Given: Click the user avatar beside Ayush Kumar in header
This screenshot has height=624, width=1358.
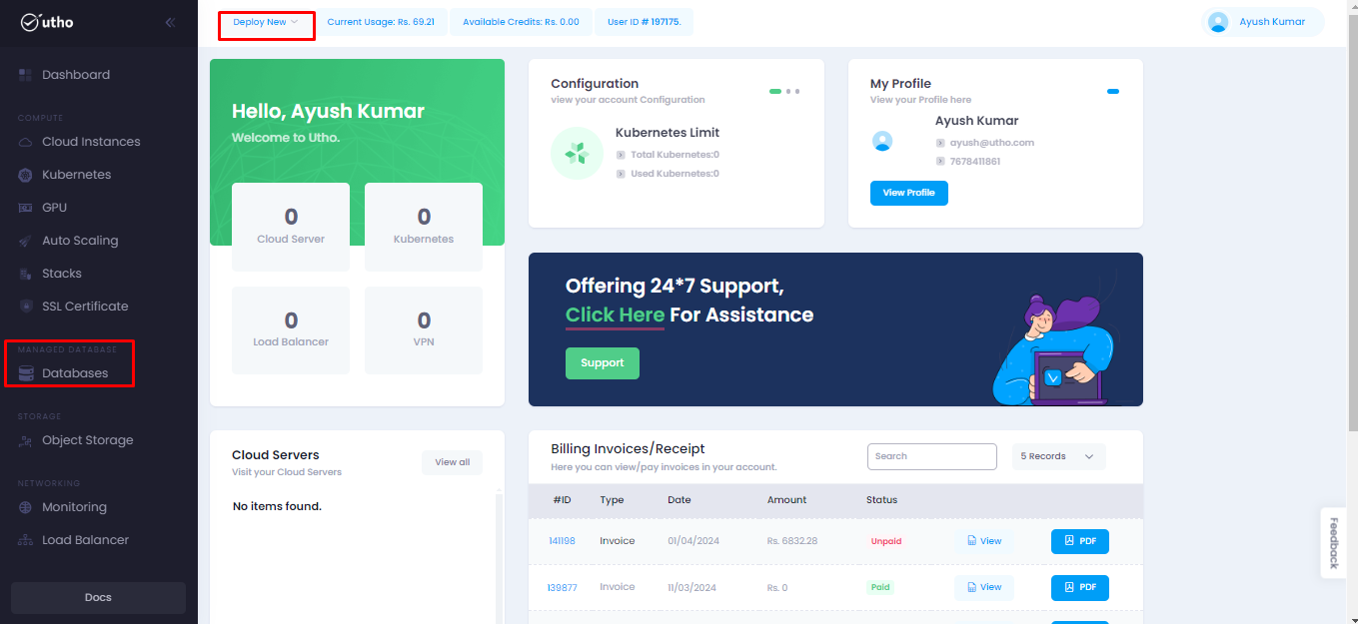Looking at the screenshot, I should pyautogui.click(x=1217, y=22).
